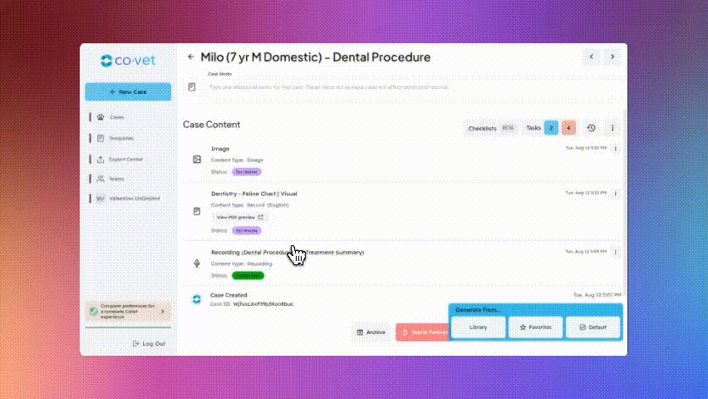Click the paw icon beside Cases
The height and width of the screenshot is (399, 708).
coord(101,117)
